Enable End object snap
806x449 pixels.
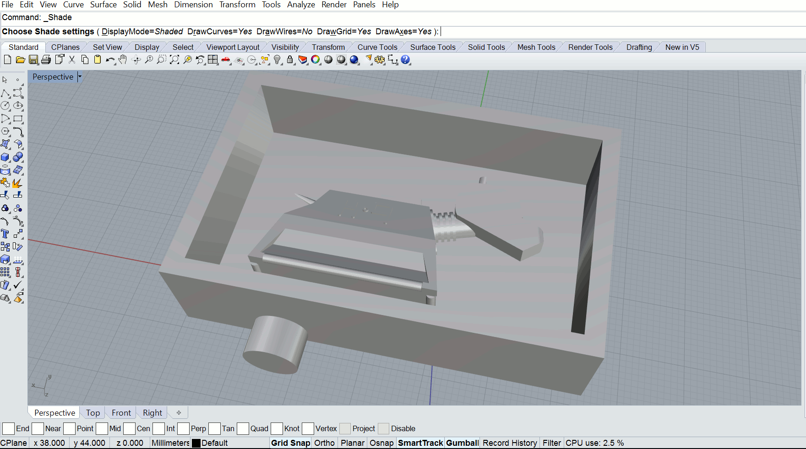click(x=8, y=428)
